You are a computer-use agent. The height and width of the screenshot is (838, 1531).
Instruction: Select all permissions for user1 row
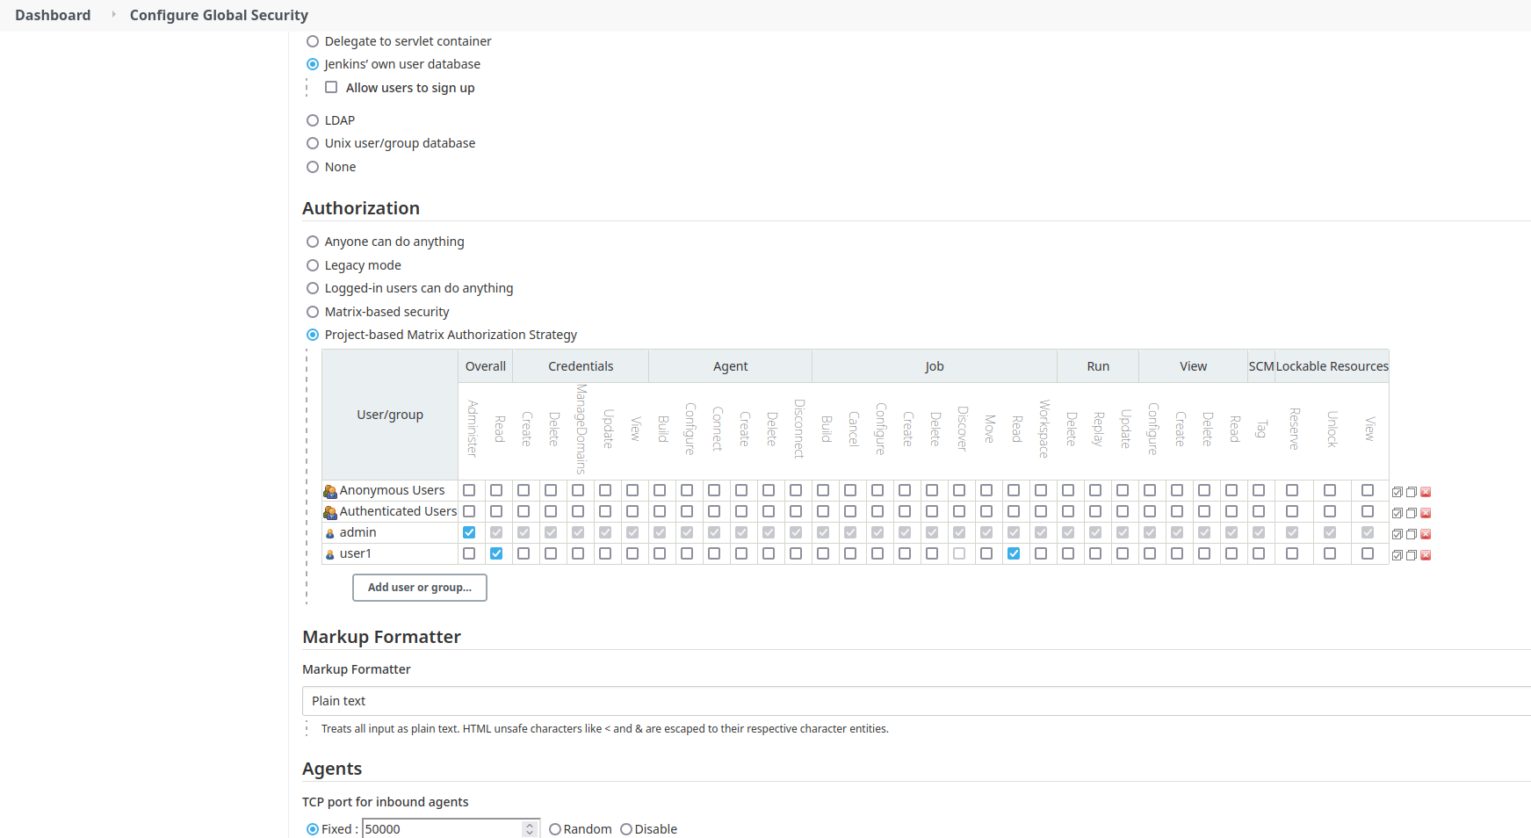point(1397,555)
